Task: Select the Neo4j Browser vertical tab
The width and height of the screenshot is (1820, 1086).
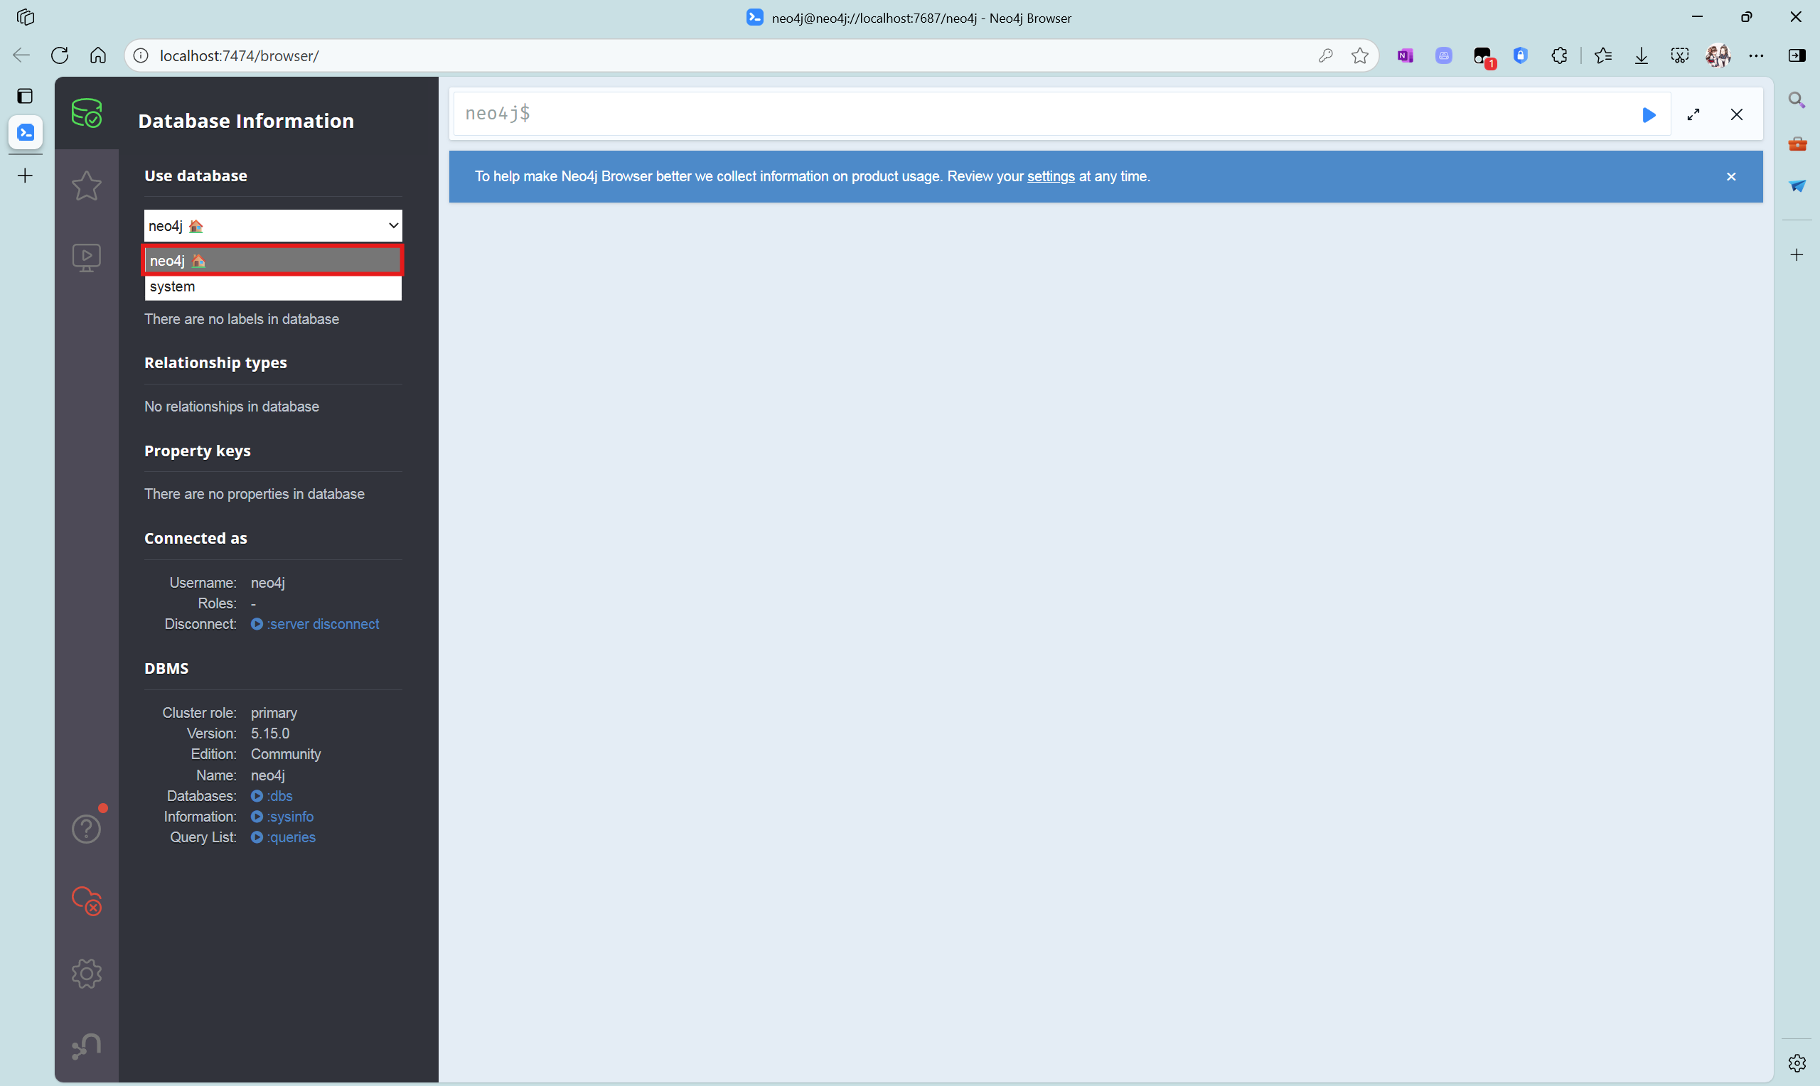Action: (26, 132)
